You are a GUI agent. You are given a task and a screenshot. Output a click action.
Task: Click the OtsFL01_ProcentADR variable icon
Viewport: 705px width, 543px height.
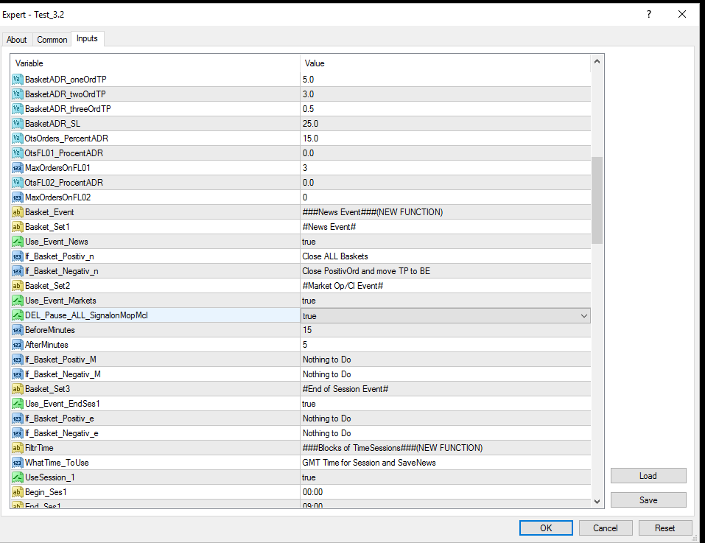[x=17, y=153]
